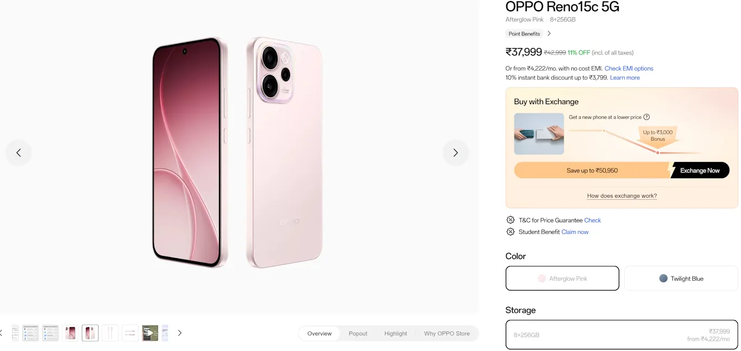Click the Exchange Now button
This screenshot has width=741, height=351.
click(x=699, y=170)
